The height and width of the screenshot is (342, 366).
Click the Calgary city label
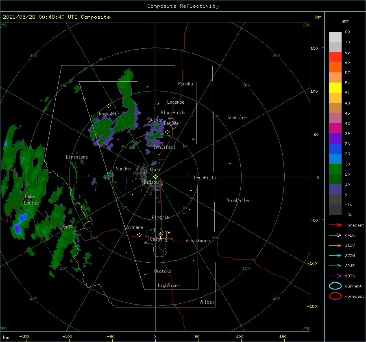point(159,239)
